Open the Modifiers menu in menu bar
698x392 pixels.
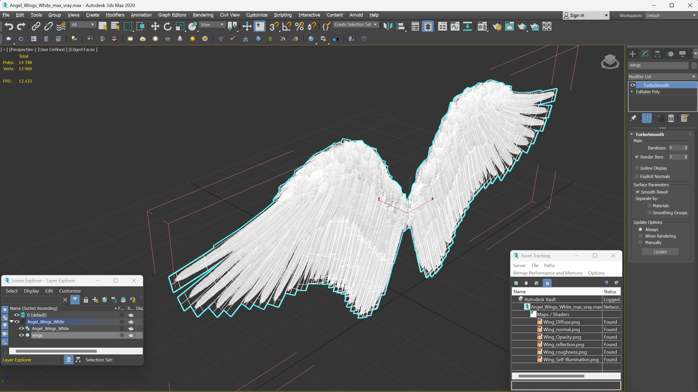point(115,15)
